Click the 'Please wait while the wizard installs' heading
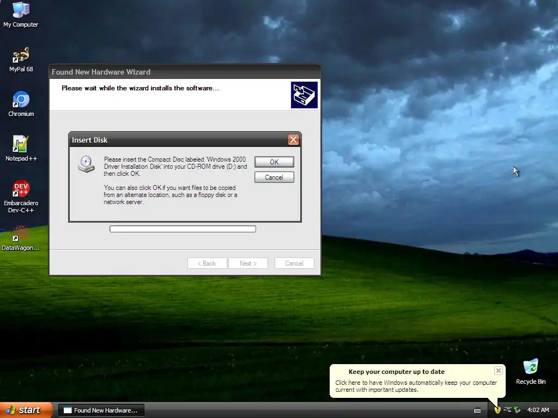This screenshot has width=558, height=418. 140,88
